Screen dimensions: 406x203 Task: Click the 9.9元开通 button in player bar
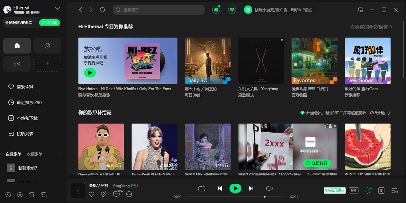335,190
